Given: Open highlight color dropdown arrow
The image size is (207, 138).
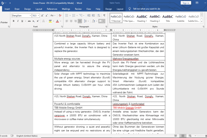Looking at the screenshot, I should coord(53,21).
